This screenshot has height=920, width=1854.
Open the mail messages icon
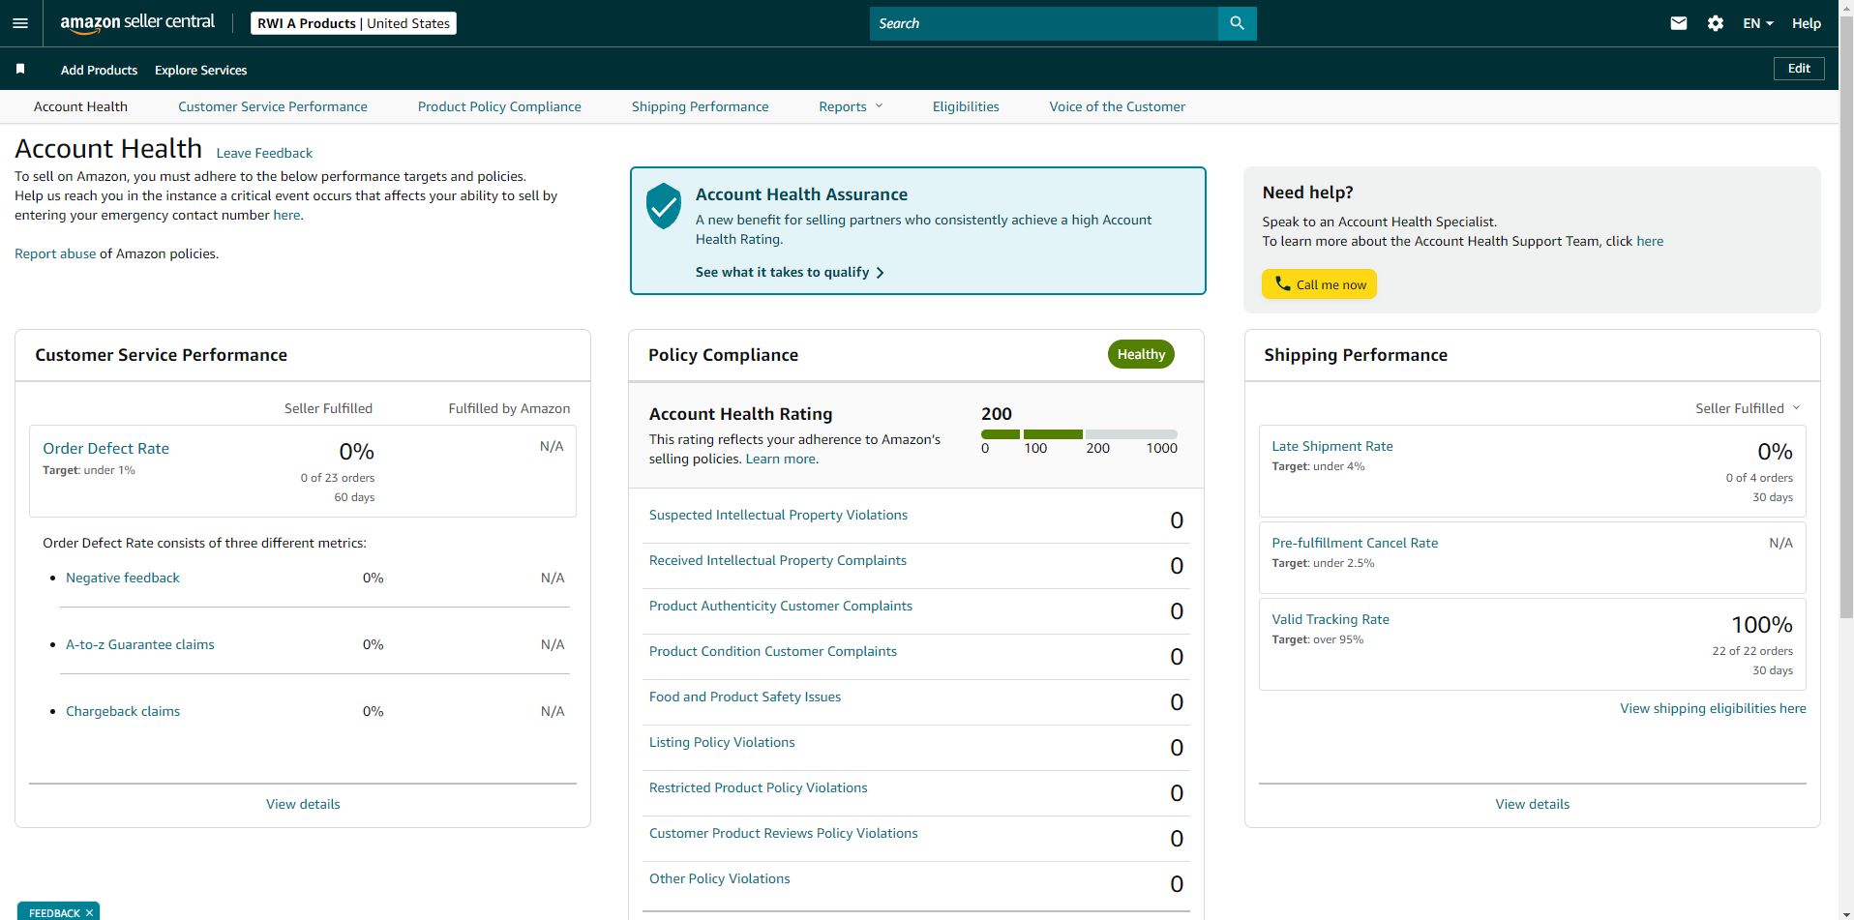[1679, 23]
